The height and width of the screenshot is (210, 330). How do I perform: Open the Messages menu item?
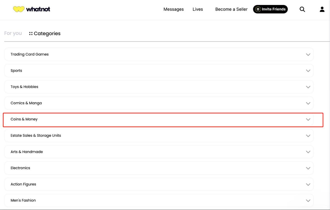tap(173, 9)
